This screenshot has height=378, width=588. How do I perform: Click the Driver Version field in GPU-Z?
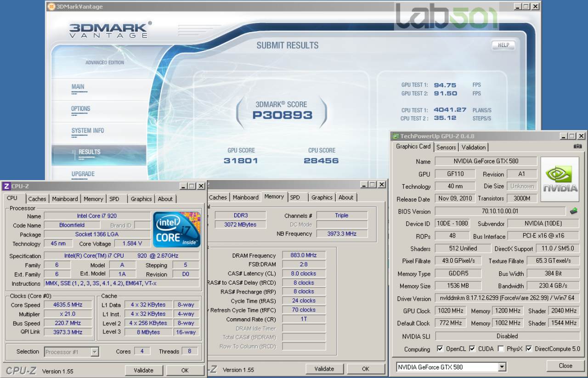(507, 299)
